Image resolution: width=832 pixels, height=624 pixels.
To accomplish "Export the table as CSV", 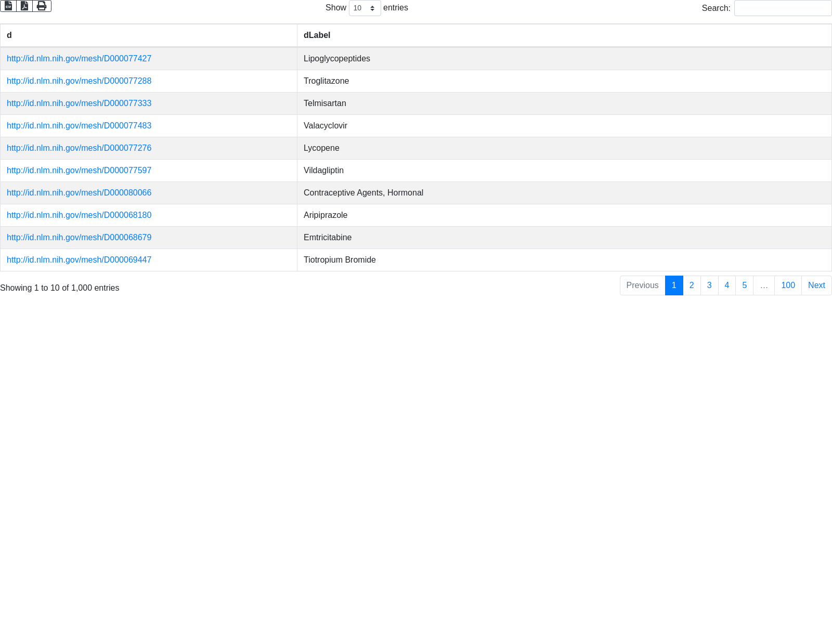I will pyautogui.click(x=8, y=6).
